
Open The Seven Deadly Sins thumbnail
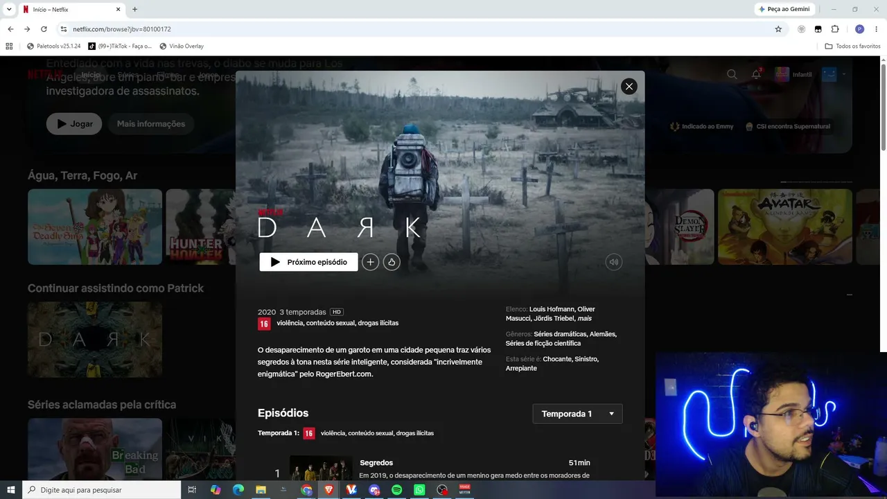coord(95,227)
